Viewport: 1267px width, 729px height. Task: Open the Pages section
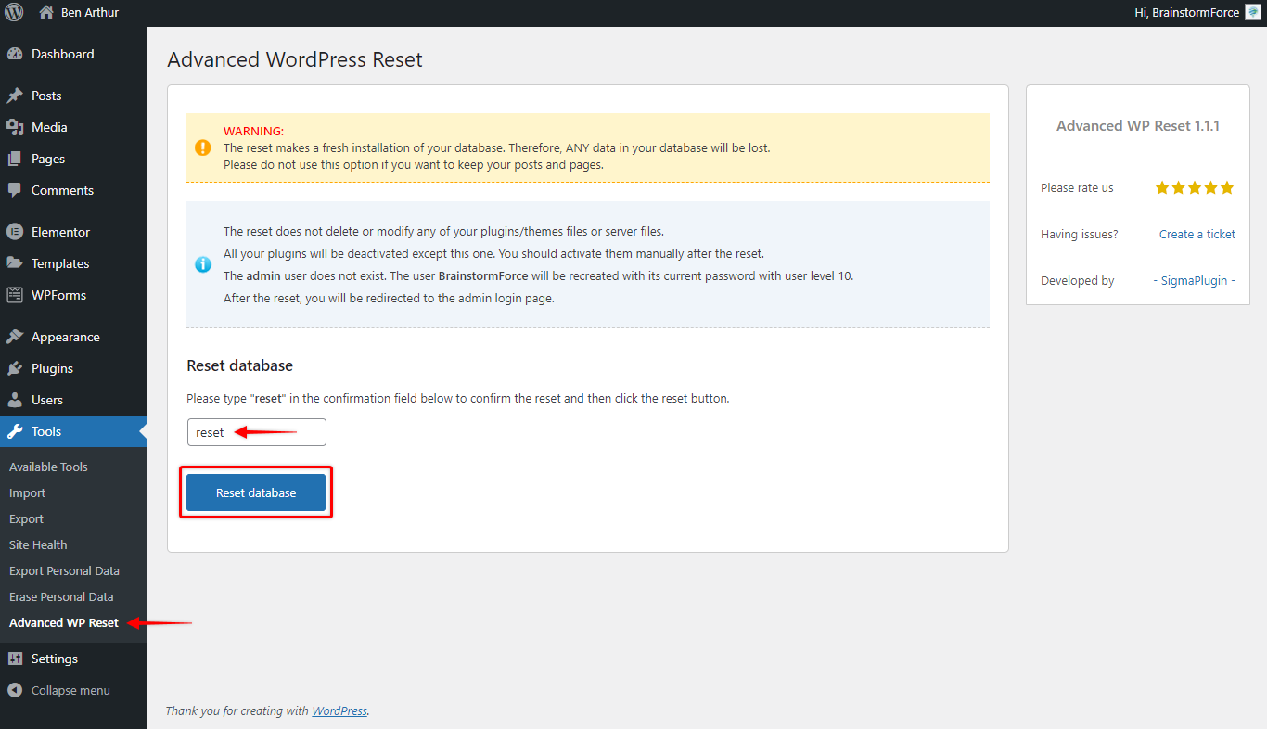48,159
